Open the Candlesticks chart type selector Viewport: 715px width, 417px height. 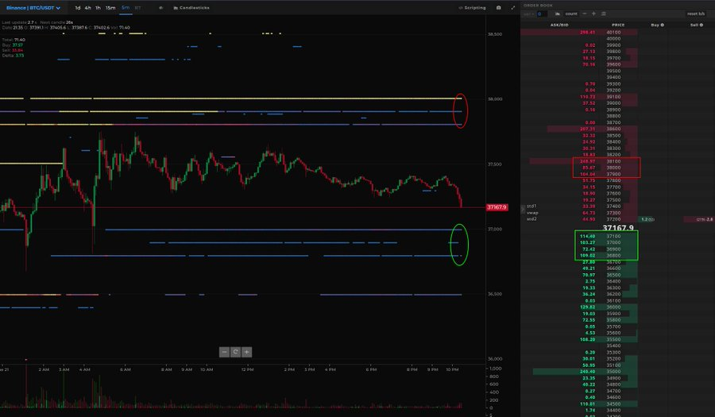(191, 7)
